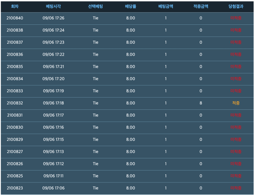Click bet time 09/06 17:22
This screenshot has width=256, height=195.
click(x=53, y=54)
